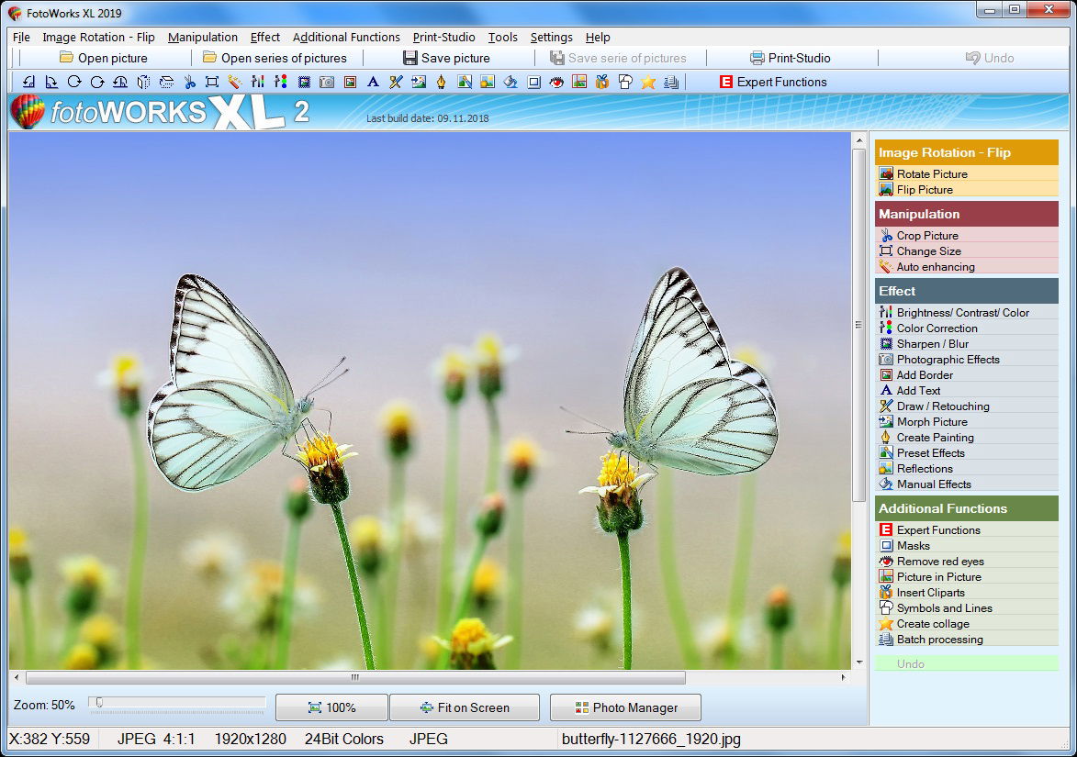
Task: Click the scroll right arrow below the image
Action: 844,677
